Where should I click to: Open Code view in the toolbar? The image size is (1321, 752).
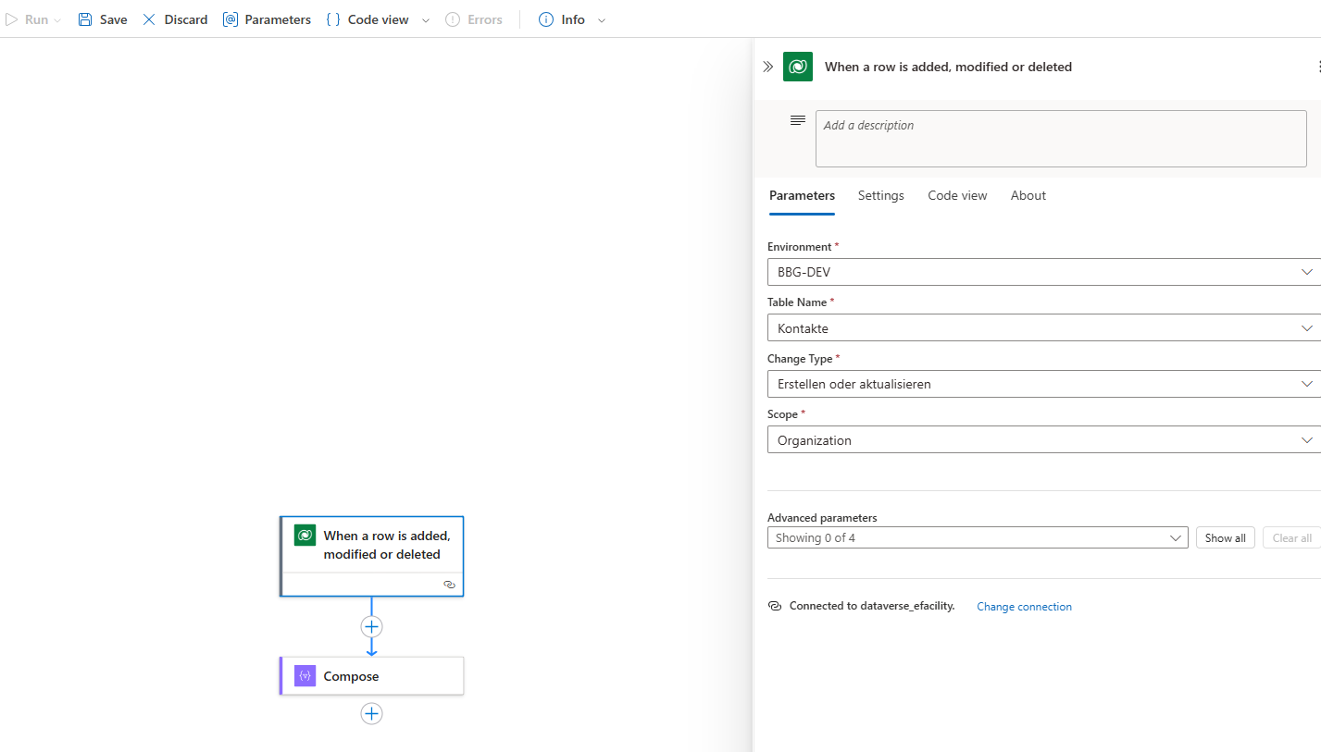point(368,19)
